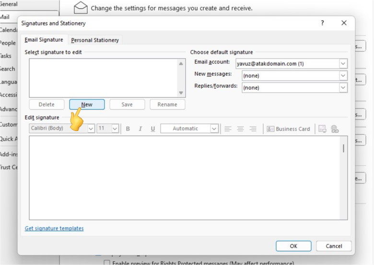
Task: Insert a Business Card
Action: (x=288, y=129)
